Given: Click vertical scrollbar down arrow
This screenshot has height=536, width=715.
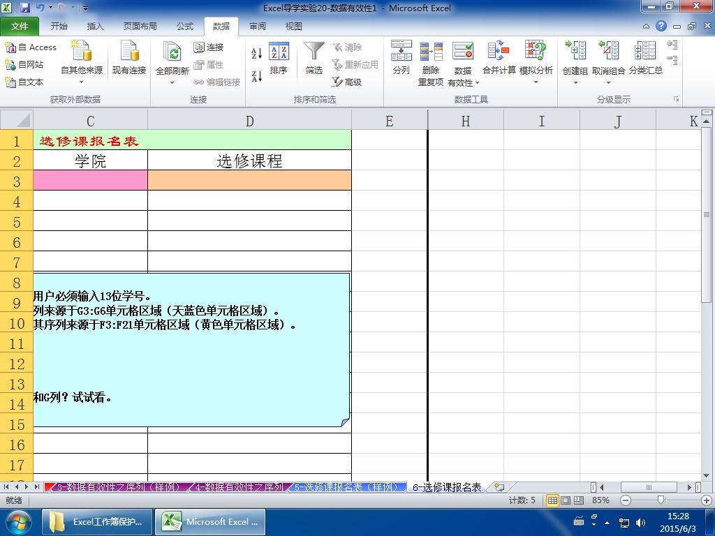Looking at the screenshot, I should (707, 476).
